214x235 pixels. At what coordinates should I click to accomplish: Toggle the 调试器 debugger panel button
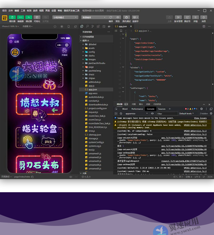click(29, 17)
